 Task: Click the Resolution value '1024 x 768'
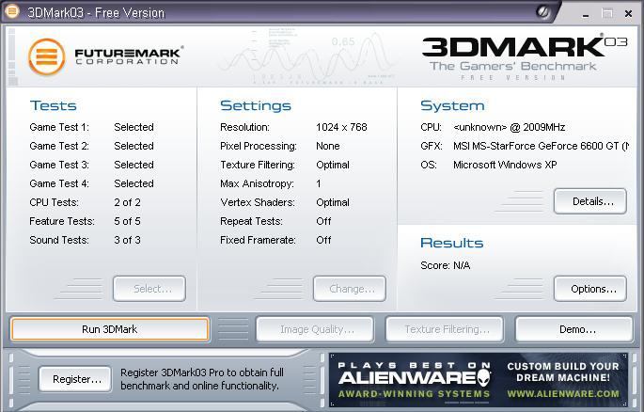point(341,127)
